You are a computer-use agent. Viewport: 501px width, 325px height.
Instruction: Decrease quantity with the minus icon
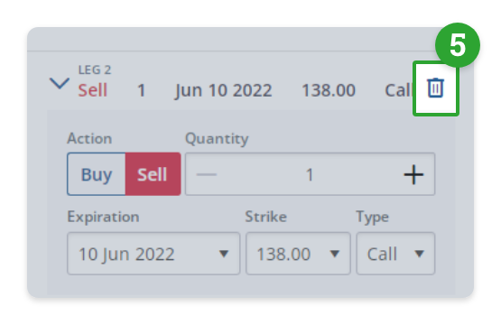207,174
